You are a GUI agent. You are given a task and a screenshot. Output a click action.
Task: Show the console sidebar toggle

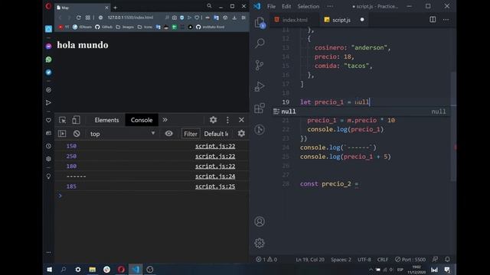pyautogui.click(x=62, y=134)
